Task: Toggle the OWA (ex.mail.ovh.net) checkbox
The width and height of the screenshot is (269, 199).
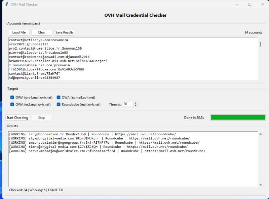Action: coord(59,97)
